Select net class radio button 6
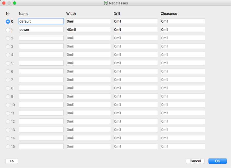The width and height of the screenshot is (231, 168). pos(8,72)
